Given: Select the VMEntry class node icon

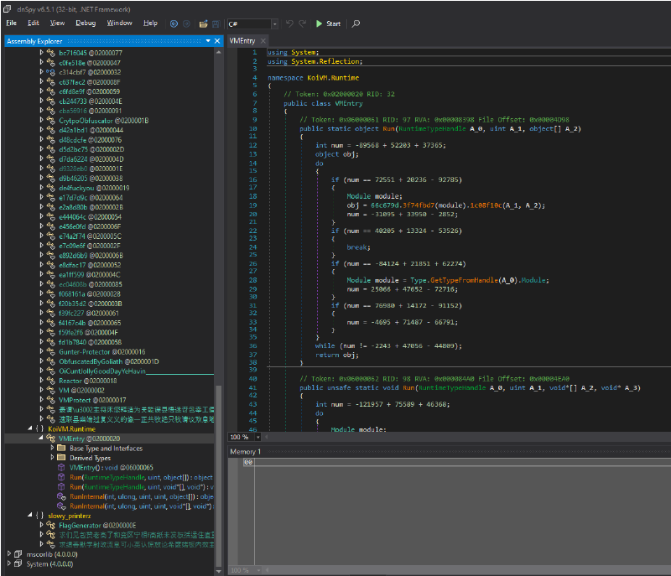Looking at the screenshot, I should (x=50, y=437).
